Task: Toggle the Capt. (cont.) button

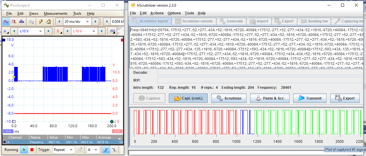Action: tap(188, 98)
